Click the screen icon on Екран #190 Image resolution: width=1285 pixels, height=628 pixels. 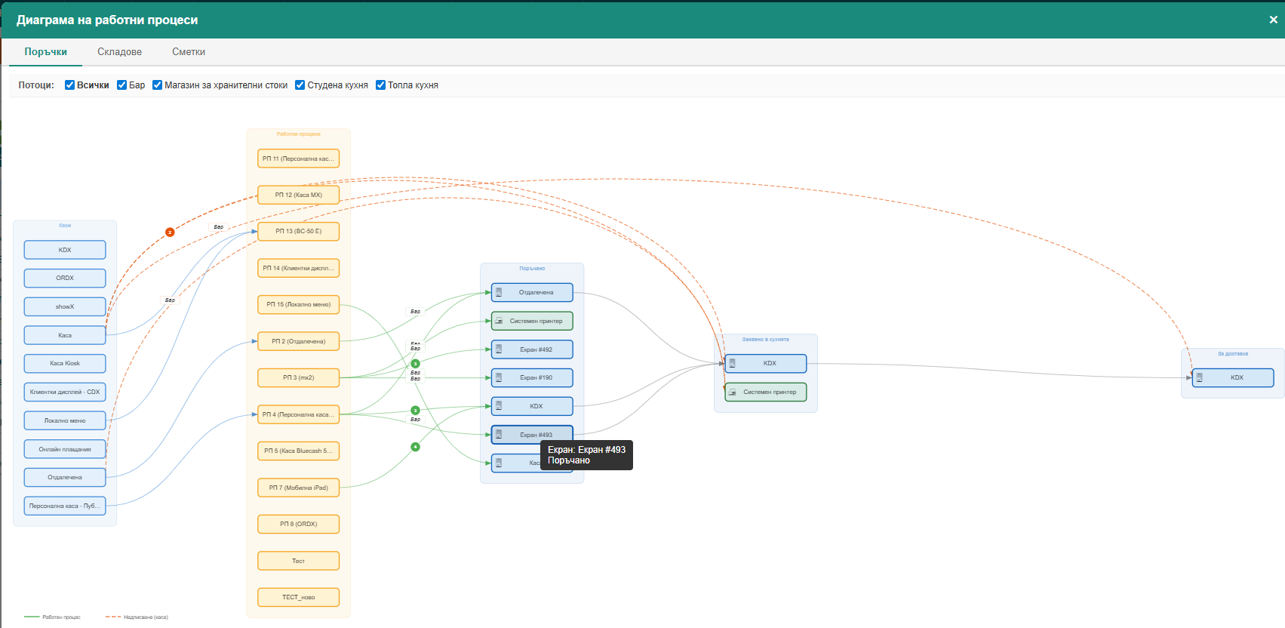(499, 377)
